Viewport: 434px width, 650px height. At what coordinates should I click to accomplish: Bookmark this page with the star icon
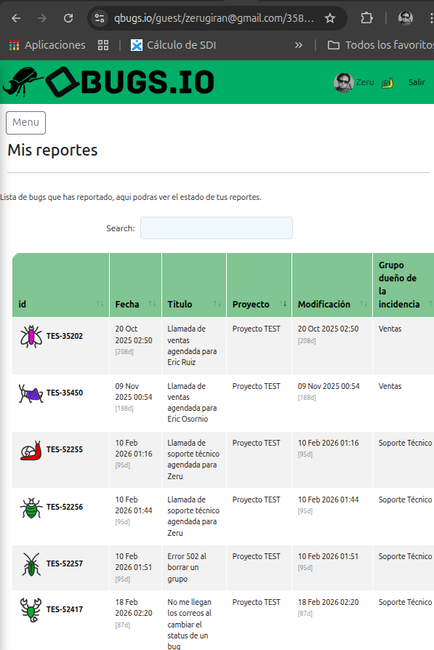point(330,18)
